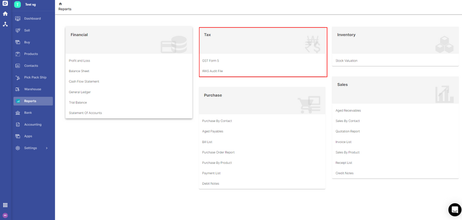462x220 pixels.
Task: Open the Aged Receivables report
Action: pos(348,110)
